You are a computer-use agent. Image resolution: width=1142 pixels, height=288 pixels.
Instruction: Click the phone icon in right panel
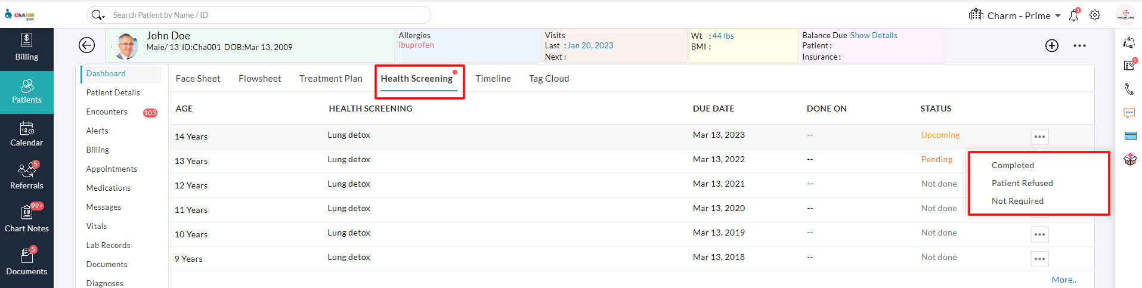1129,89
